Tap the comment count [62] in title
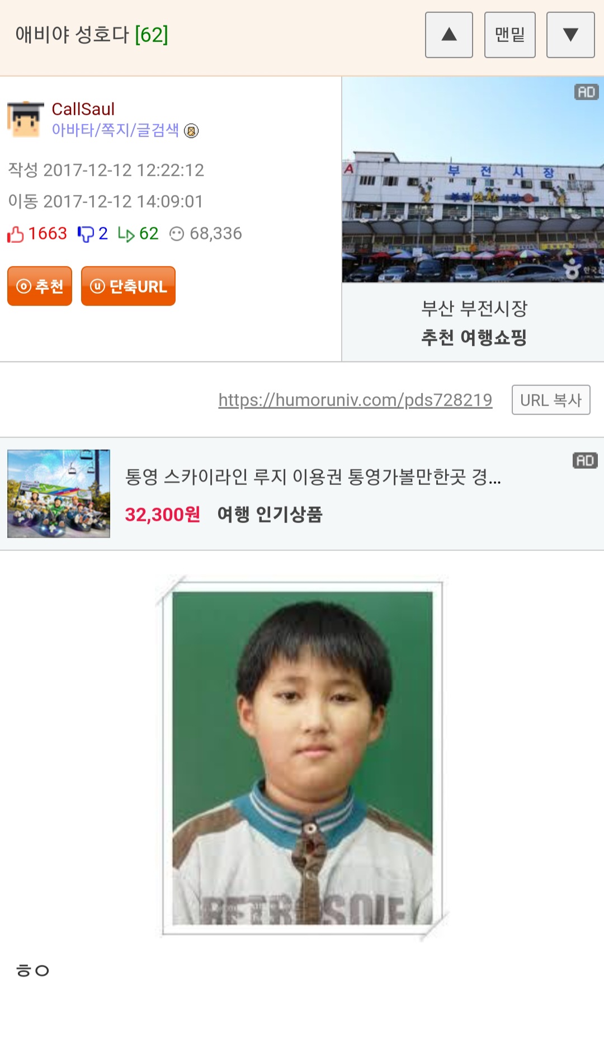The height and width of the screenshot is (1051, 604). click(152, 35)
